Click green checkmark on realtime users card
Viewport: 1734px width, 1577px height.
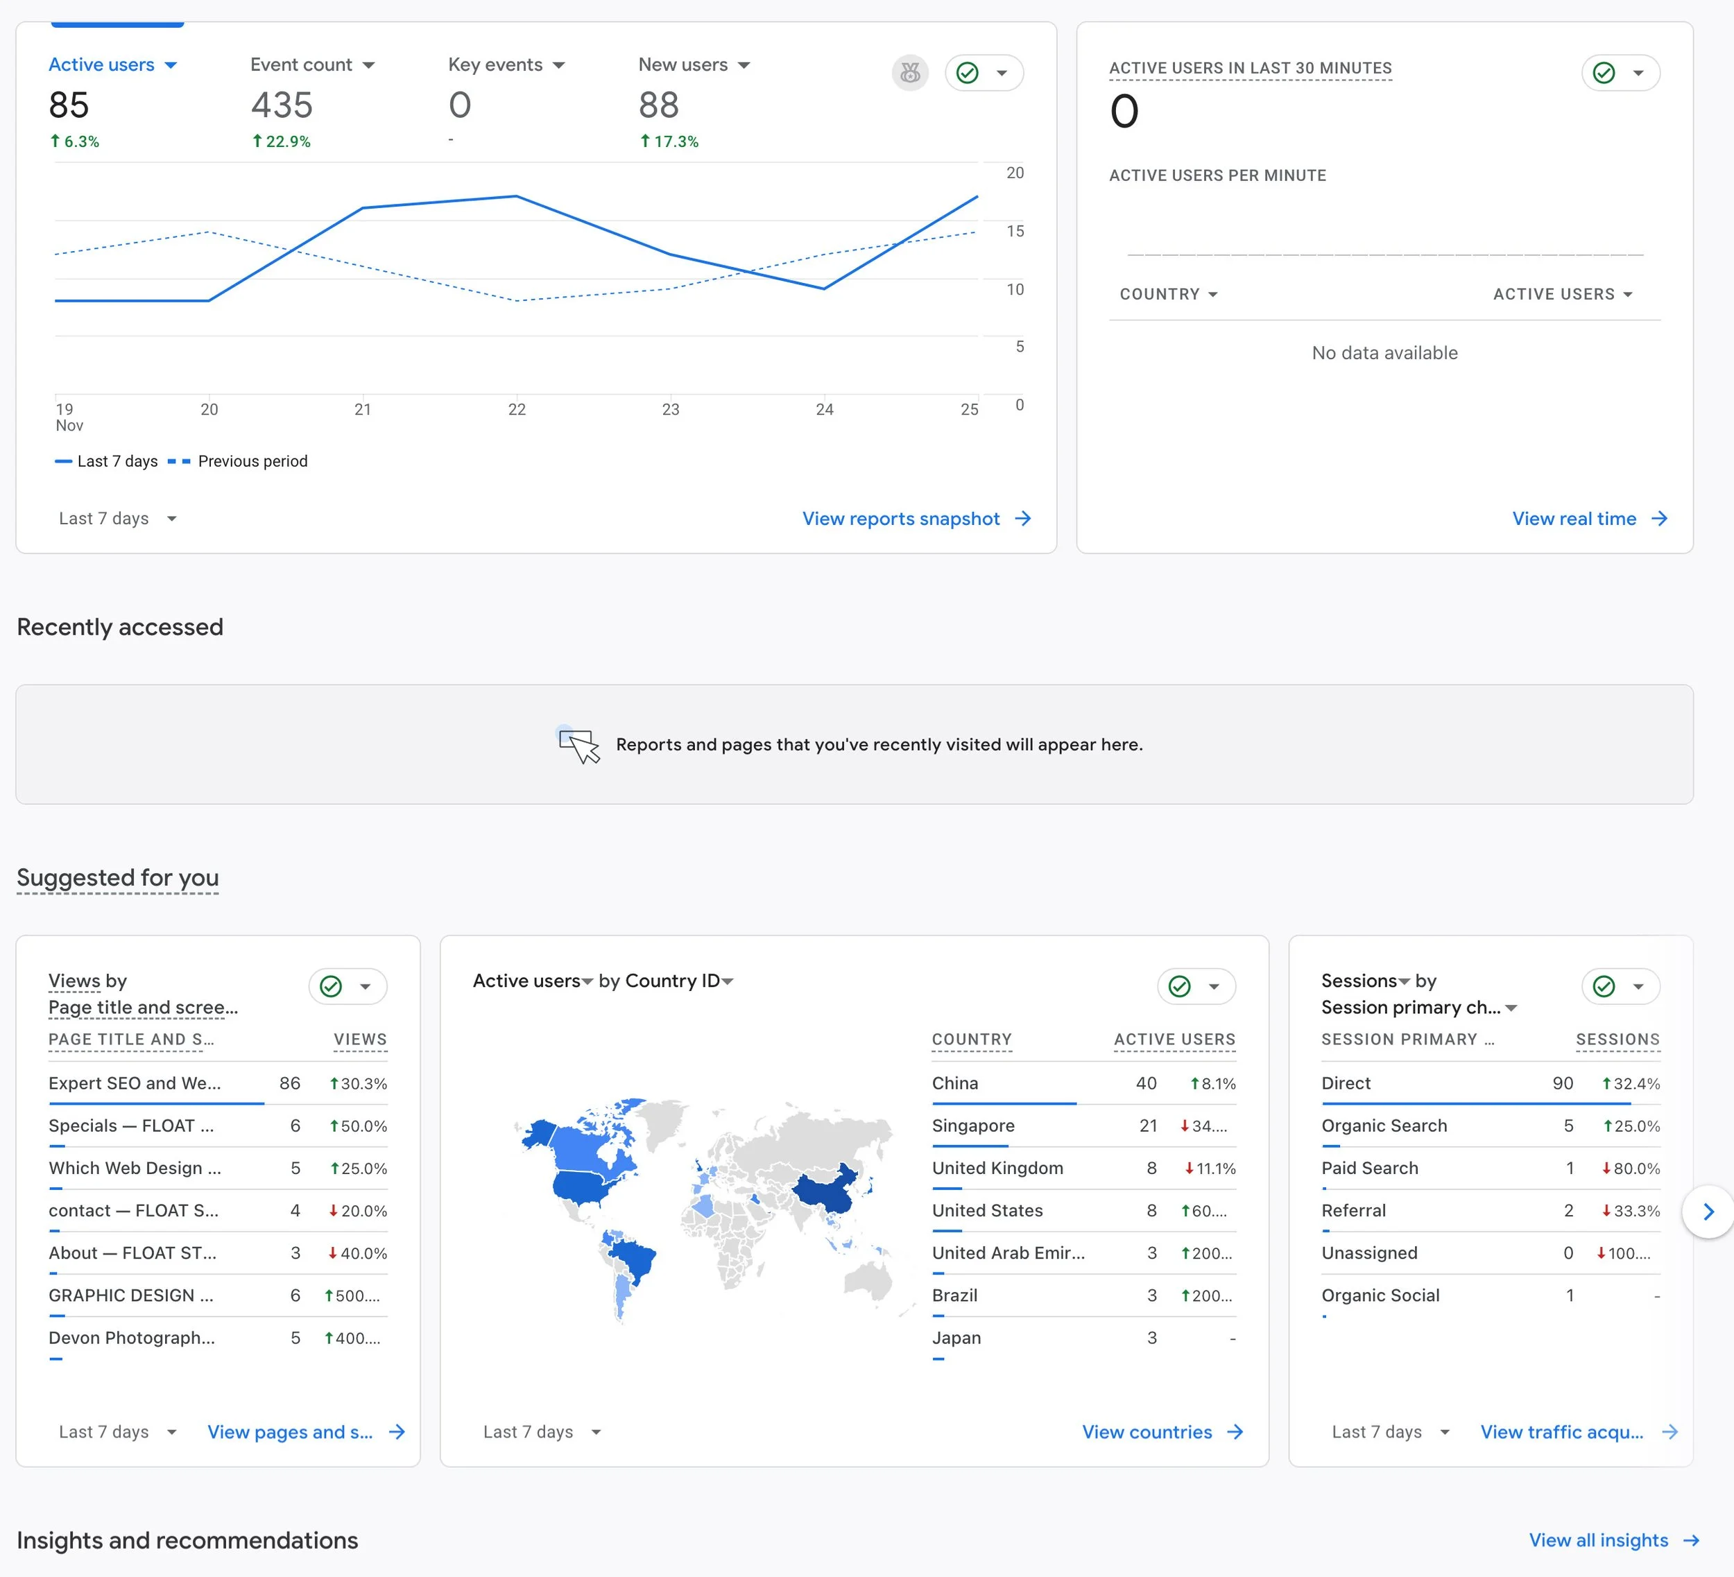click(1604, 73)
